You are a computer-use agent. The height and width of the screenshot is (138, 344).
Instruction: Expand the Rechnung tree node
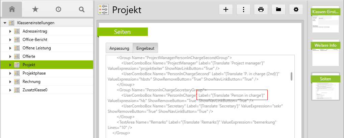point(10,82)
